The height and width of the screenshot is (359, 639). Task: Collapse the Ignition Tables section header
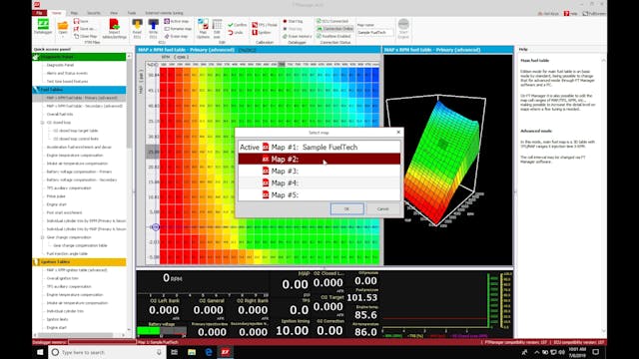(79, 262)
